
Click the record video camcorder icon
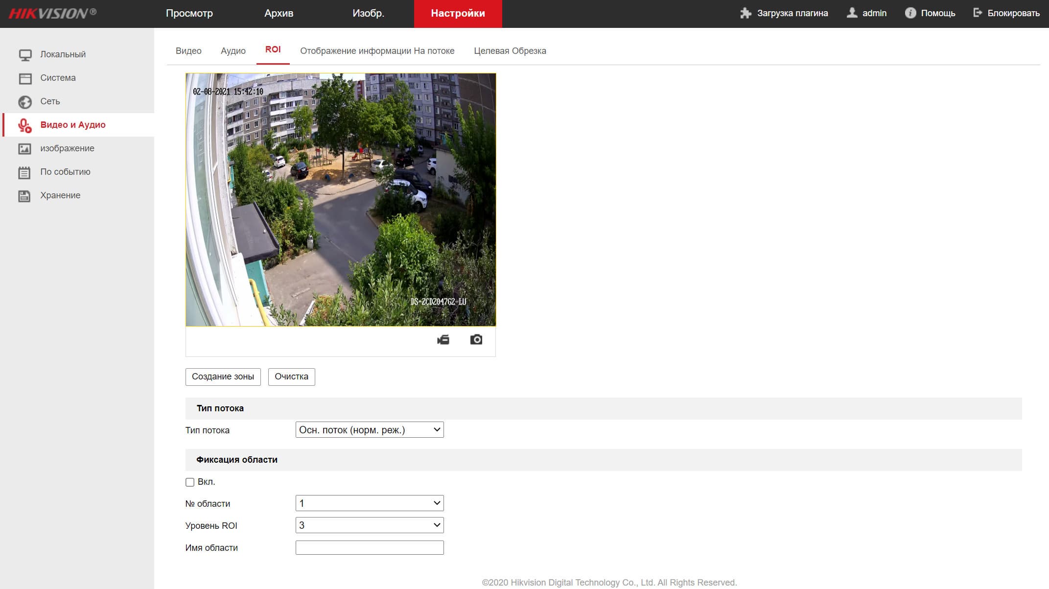point(443,340)
